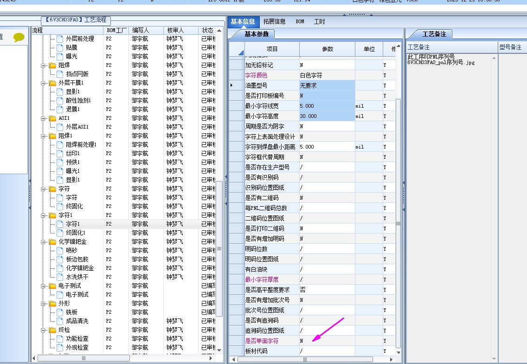Screen dimensions: 527x364
Task: Click the 字符到焊盘最小距离 parameter label
Action: coord(270,147)
